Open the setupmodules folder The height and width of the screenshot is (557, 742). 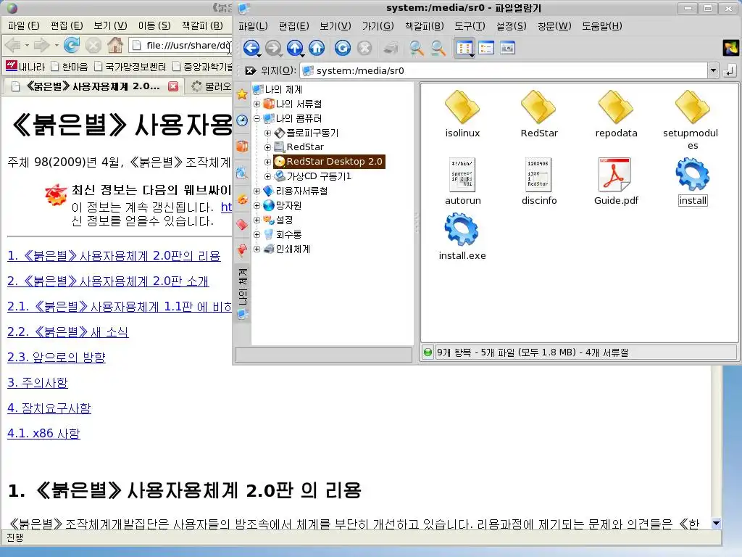[x=692, y=120]
